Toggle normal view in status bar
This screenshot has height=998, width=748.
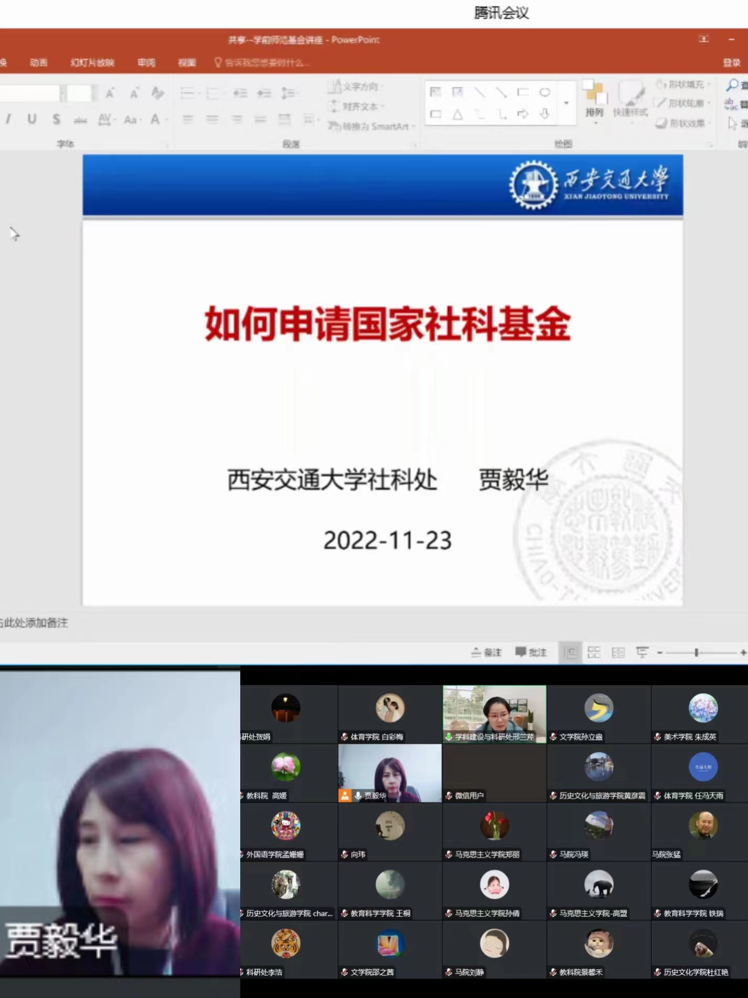click(570, 652)
